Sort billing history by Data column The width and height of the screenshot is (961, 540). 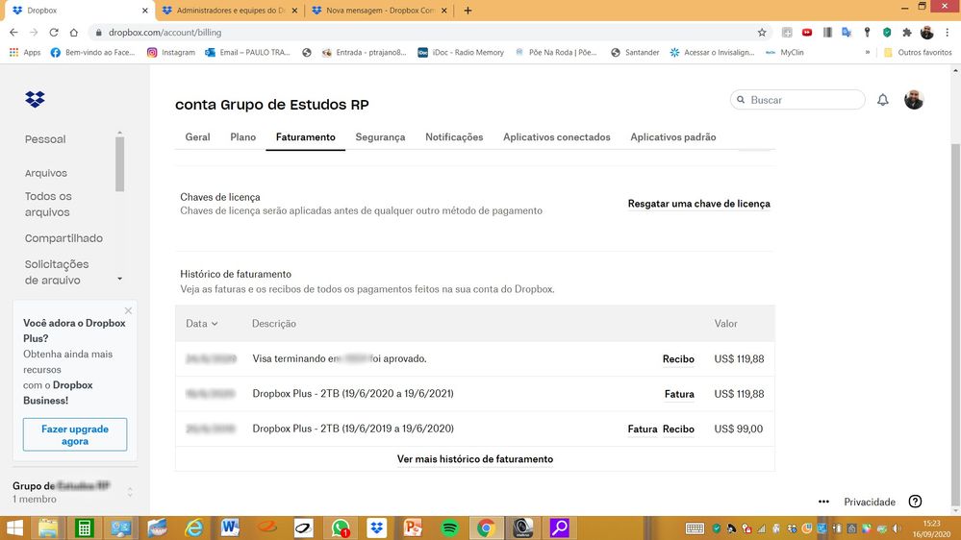click(201, 324)
